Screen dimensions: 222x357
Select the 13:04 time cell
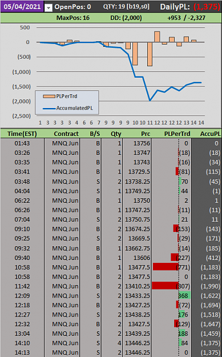[x=22, y=334]
